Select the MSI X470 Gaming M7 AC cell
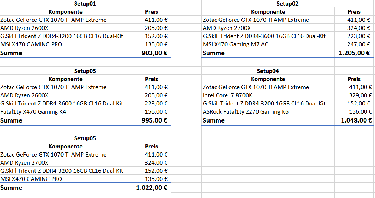 (268, 44)
